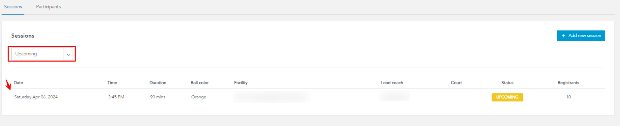
Task: Click the yellow UPCOMING status badge
Action: coord(507,97)
